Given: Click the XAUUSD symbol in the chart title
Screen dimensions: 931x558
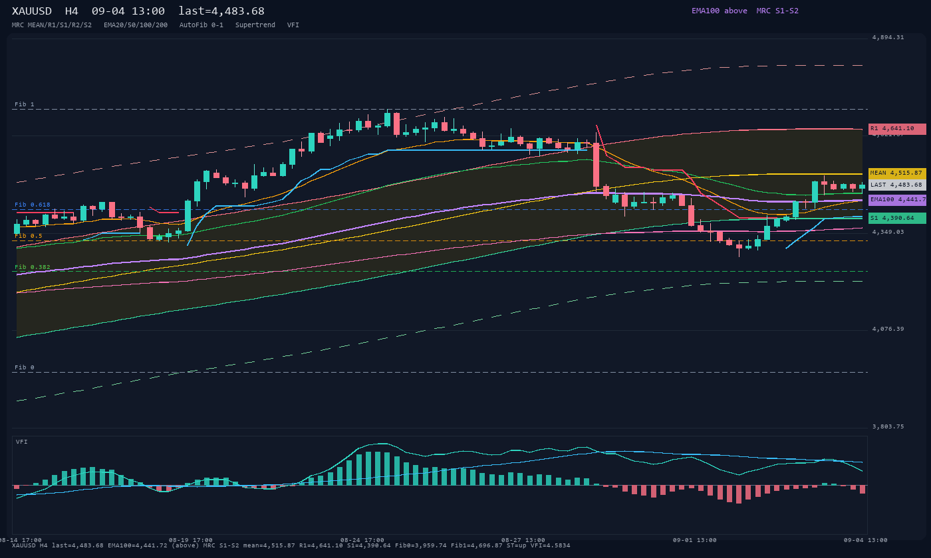Looking at the screenshot, I should 34,11.
